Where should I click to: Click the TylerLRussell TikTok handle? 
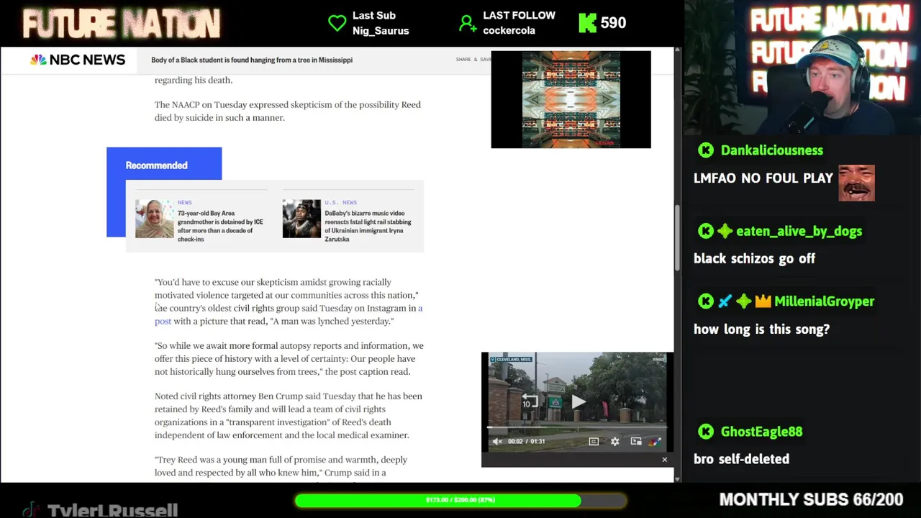(112, 510)
